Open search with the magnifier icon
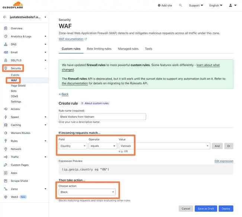The image size is (242, 217). [x=181, y=6]
